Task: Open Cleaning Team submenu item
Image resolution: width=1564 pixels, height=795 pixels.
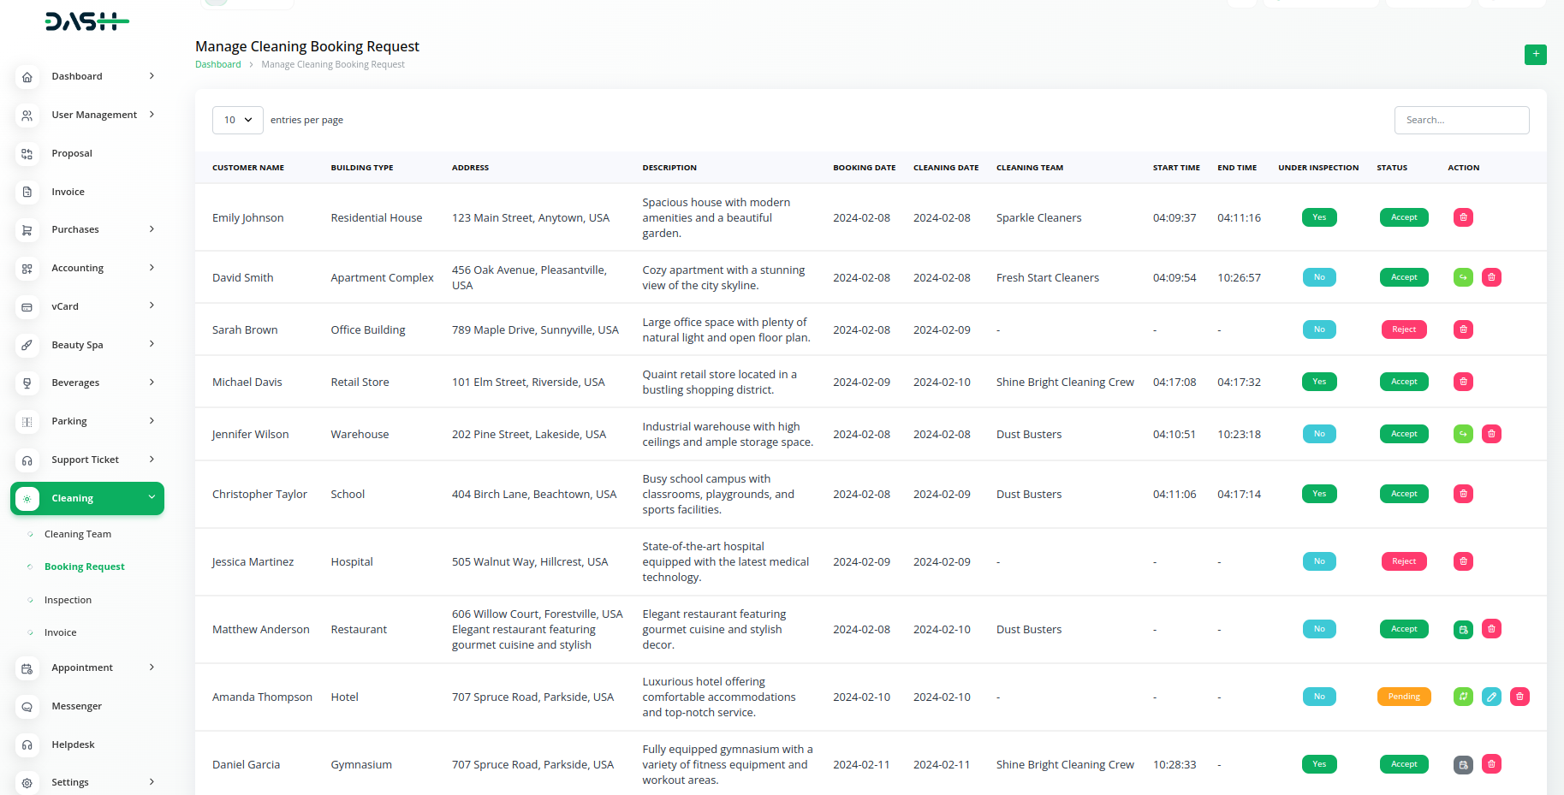Action: [x=78, y=534]
